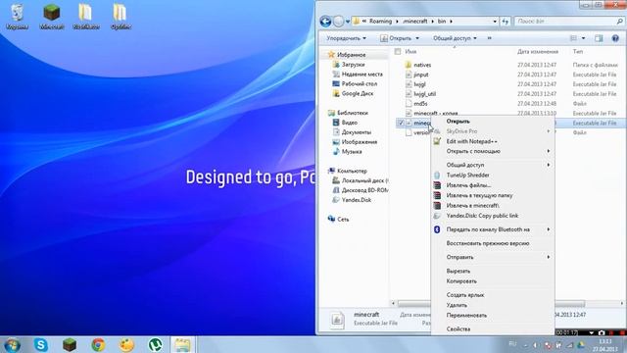Toggle the select-all checkbox in header
The image size is (627, 353).
click(398, 52)
